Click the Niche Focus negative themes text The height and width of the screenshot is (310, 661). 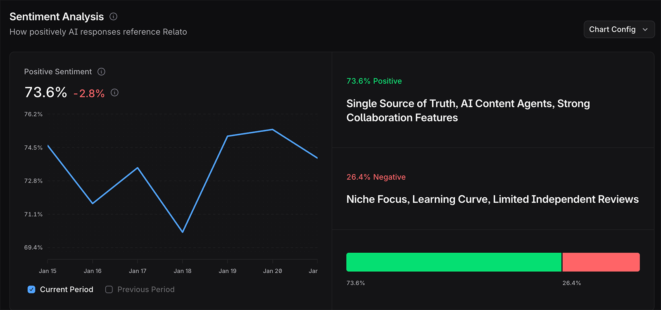click(492, 199)
